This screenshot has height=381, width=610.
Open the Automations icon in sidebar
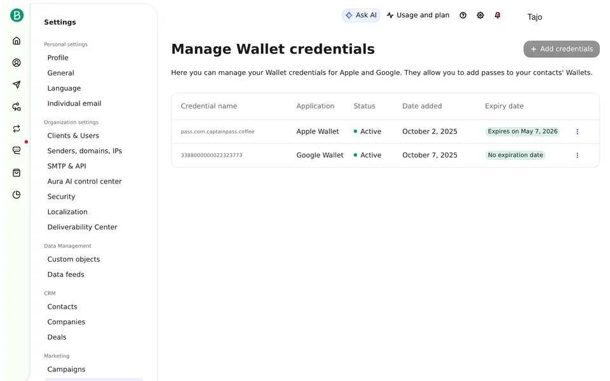(17, 107)
